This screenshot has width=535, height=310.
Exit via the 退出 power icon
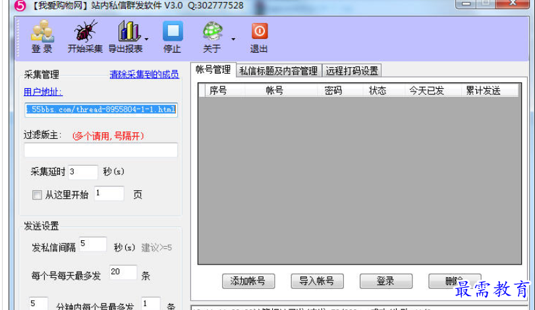(259, 36)
